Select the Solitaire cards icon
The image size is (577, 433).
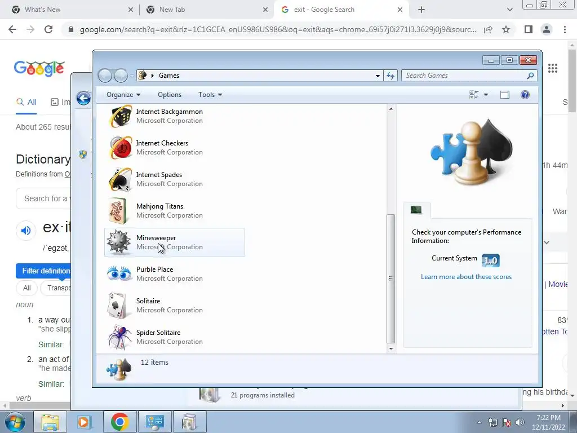pos(118,305)
